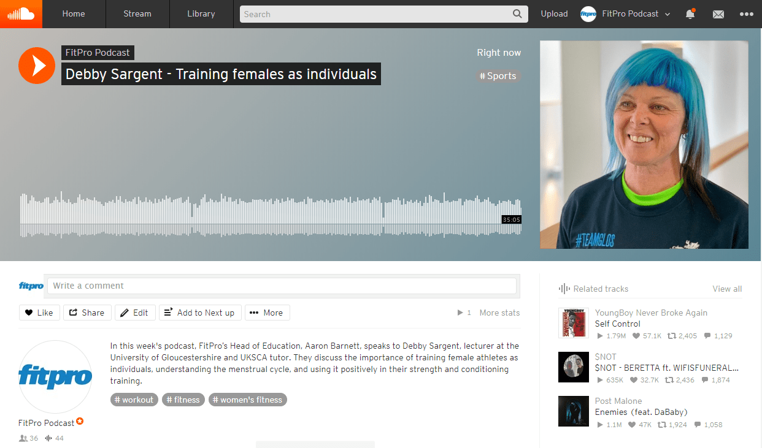Click the 57.1K likes on Self Control

tap(647, 336)
